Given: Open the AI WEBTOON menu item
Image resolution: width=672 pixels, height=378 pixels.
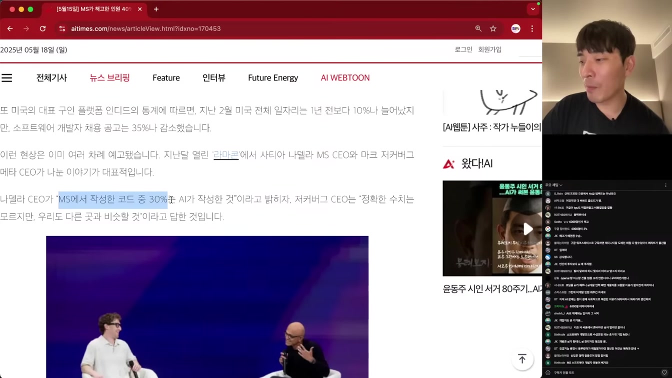Looking at the screenshot, I should click(345, 77).
